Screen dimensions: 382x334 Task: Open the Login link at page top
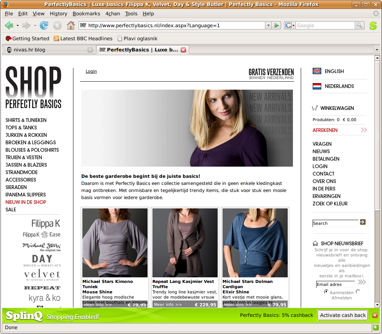[x=91, y=71]
